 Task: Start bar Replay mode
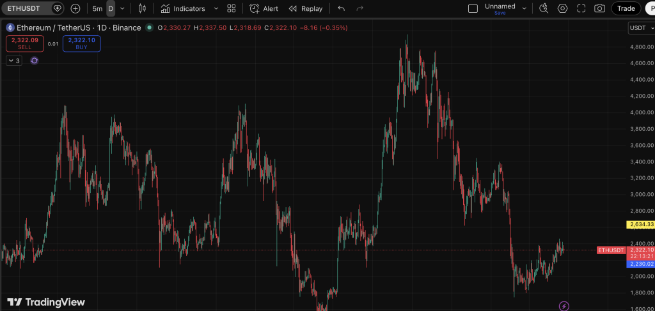click(x=306, y=9)
